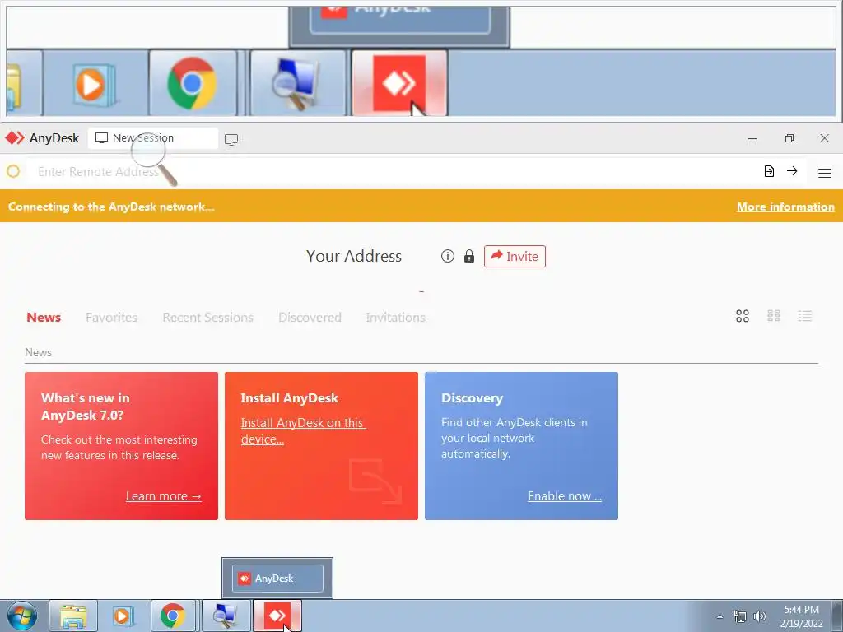This screenshot has height=632, width=843.
Task: Click the network tray icon
Action: (x=740, y=616)
